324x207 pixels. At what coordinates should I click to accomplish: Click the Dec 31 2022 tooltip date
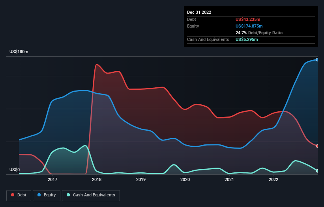(199, 12)
